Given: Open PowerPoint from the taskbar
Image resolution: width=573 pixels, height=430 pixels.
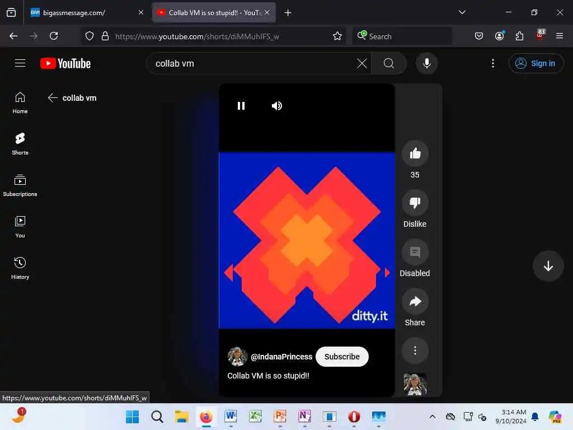Looking at the screenshot, I should coord(280,417).
